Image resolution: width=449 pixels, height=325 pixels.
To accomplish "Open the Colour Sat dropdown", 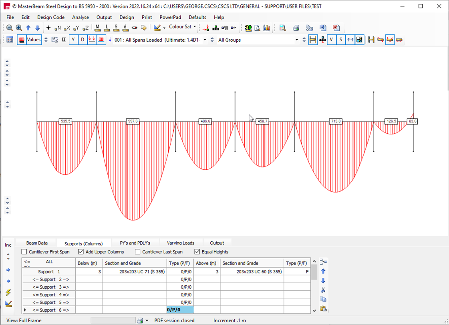I will (x=195, y=27).
